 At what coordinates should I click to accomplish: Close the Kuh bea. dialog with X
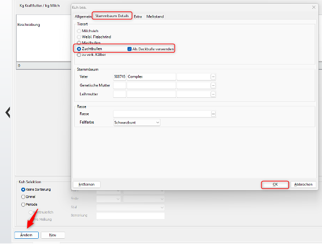[x=314, y=7]
